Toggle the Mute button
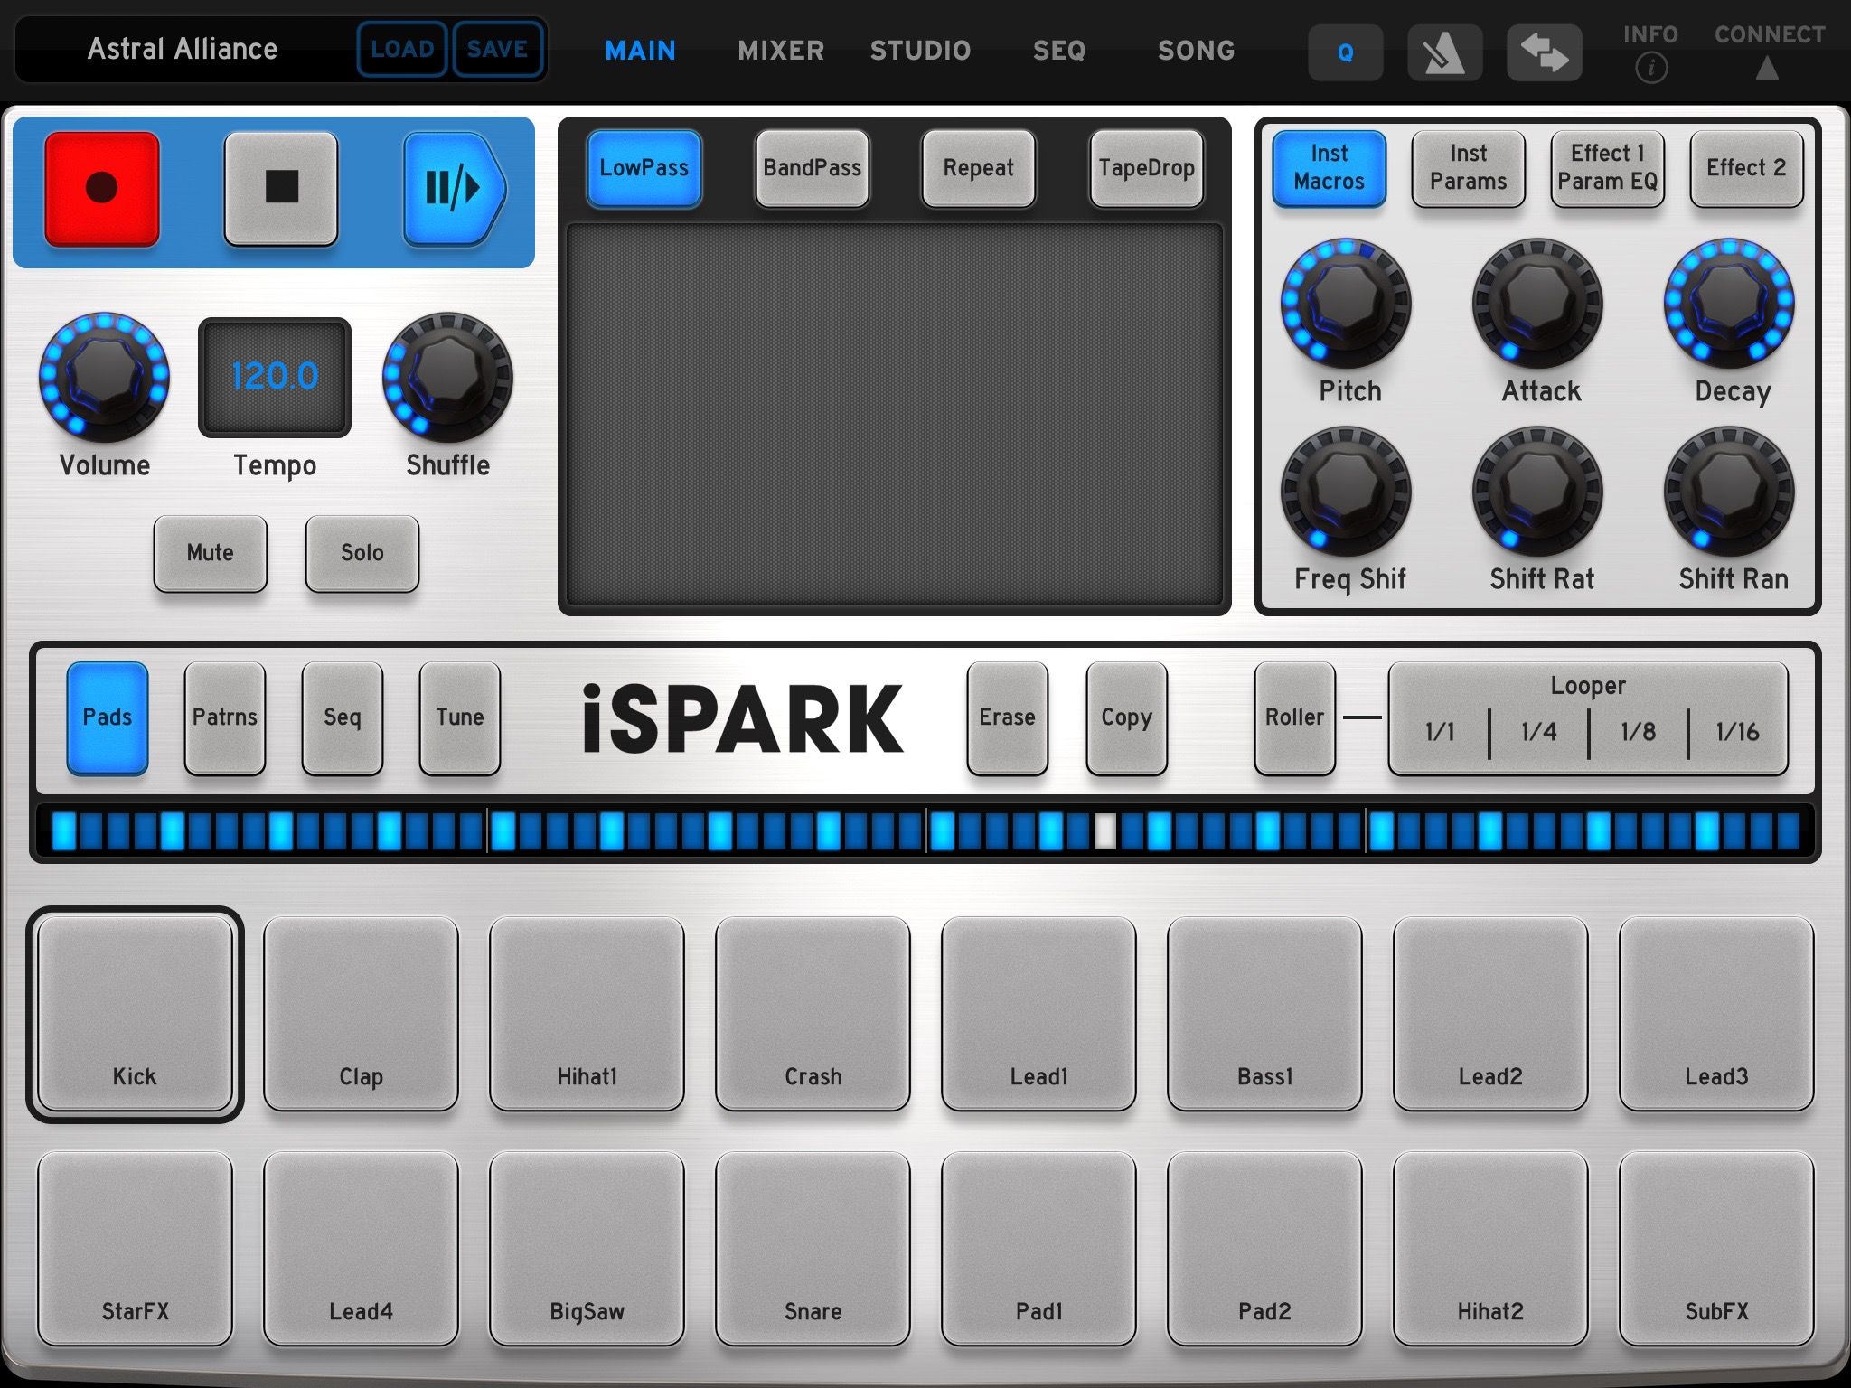This screenshot has height=1388, width=1851. click(x=210, y=553)
